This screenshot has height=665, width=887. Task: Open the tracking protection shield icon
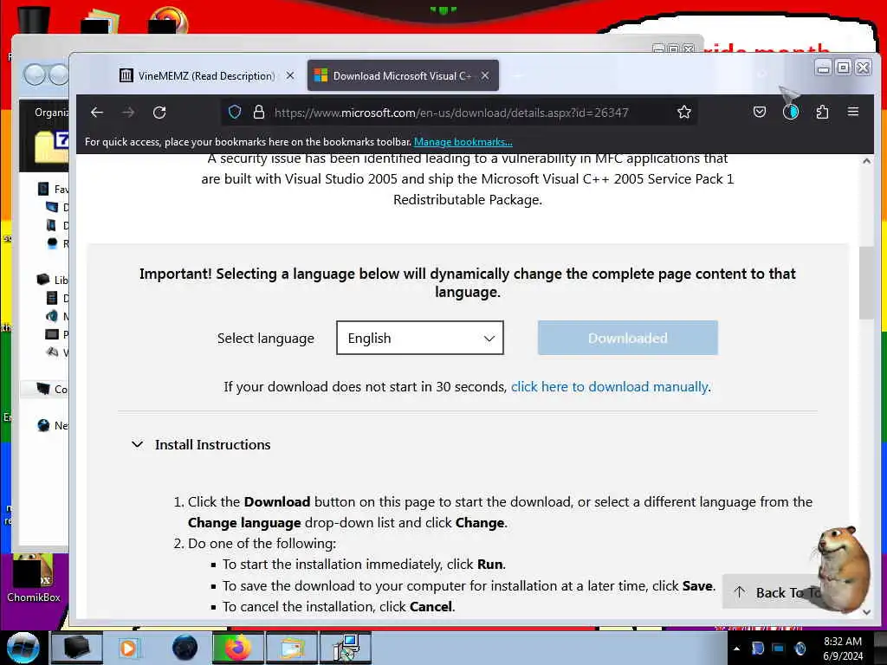tap(234, 112)
